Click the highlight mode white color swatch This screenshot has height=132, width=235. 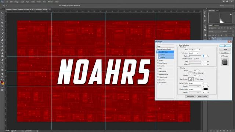coord(206,83)
